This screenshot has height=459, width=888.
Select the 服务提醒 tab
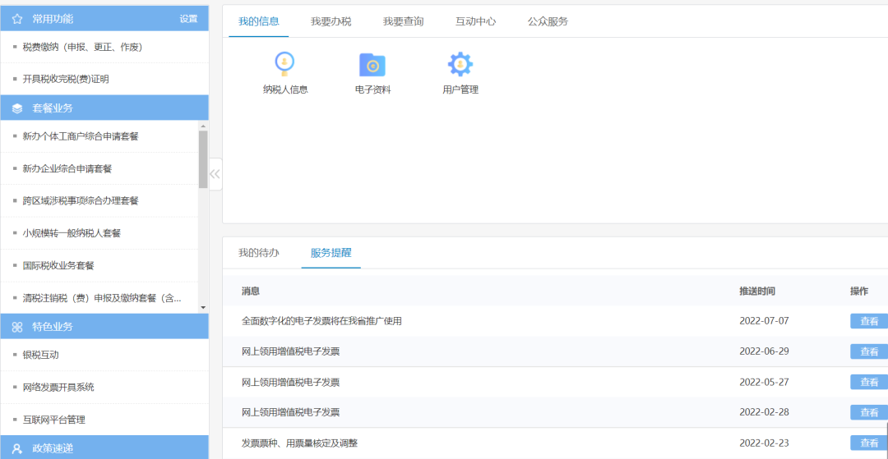(331, 253)
